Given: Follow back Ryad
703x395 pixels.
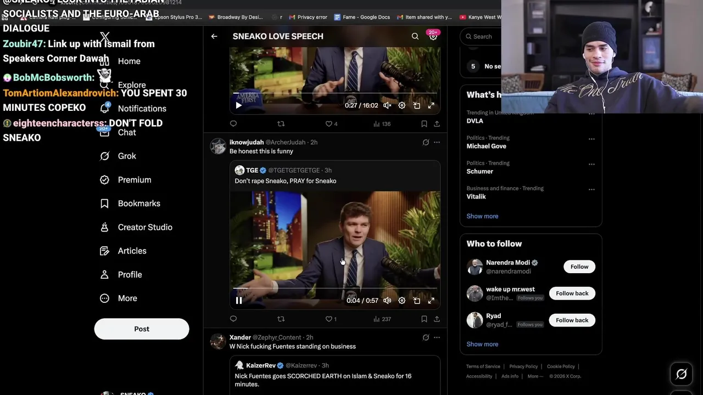Looking at the screenshot, I should (x=572, y=320).
